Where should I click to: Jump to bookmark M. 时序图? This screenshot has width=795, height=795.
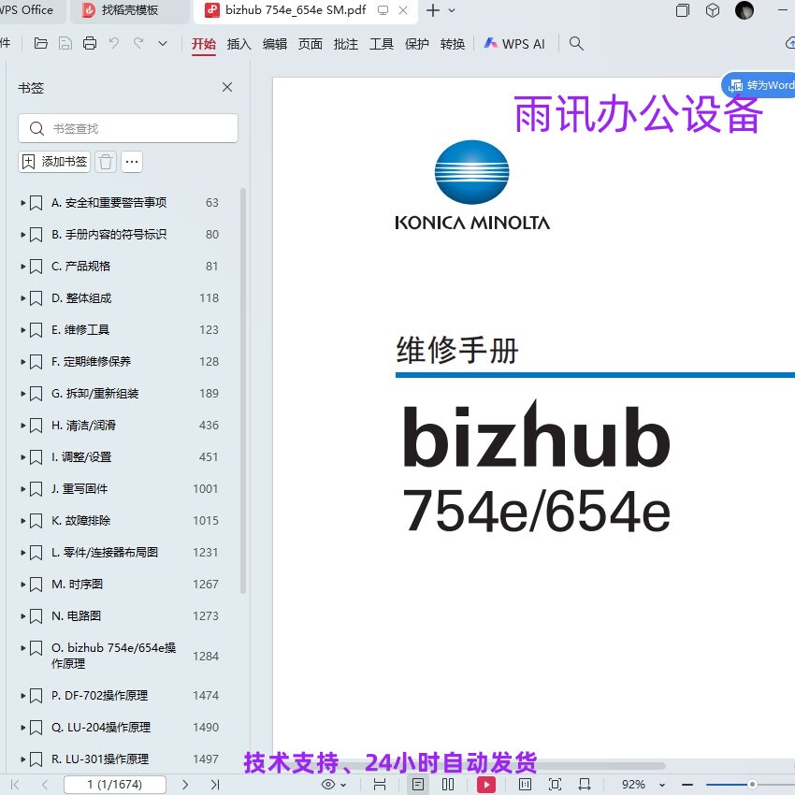click(77, 584)
